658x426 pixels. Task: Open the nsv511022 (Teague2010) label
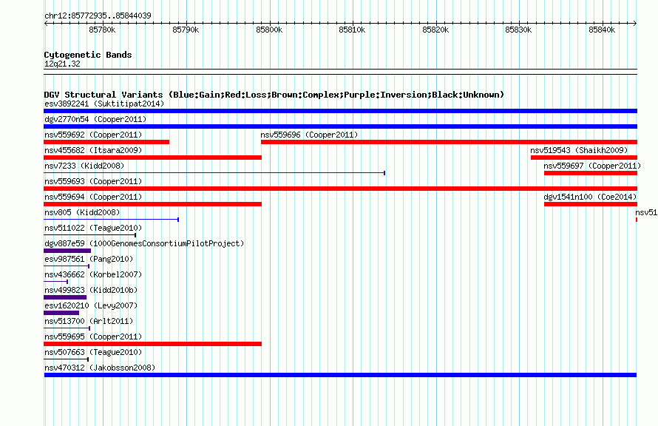coord(93,228)
